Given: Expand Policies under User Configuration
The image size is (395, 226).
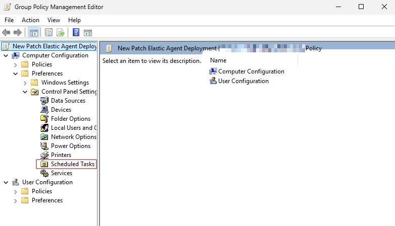Looking at the screenshot, I should pyautogui.click(x=15, y=191).
